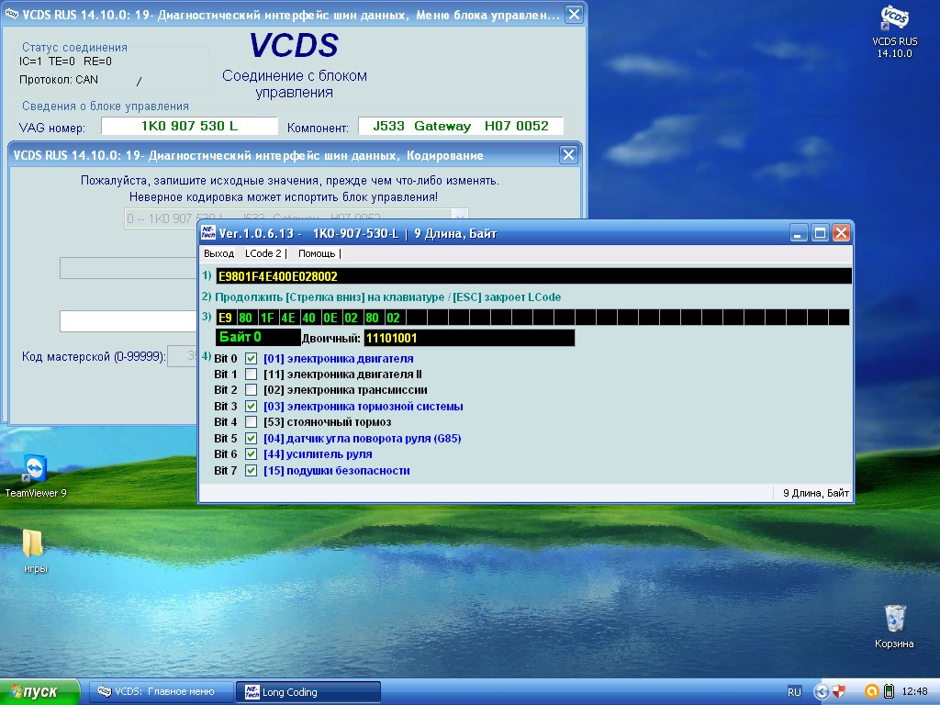Click the orange tray icon near clock

[x=872, y=692]
